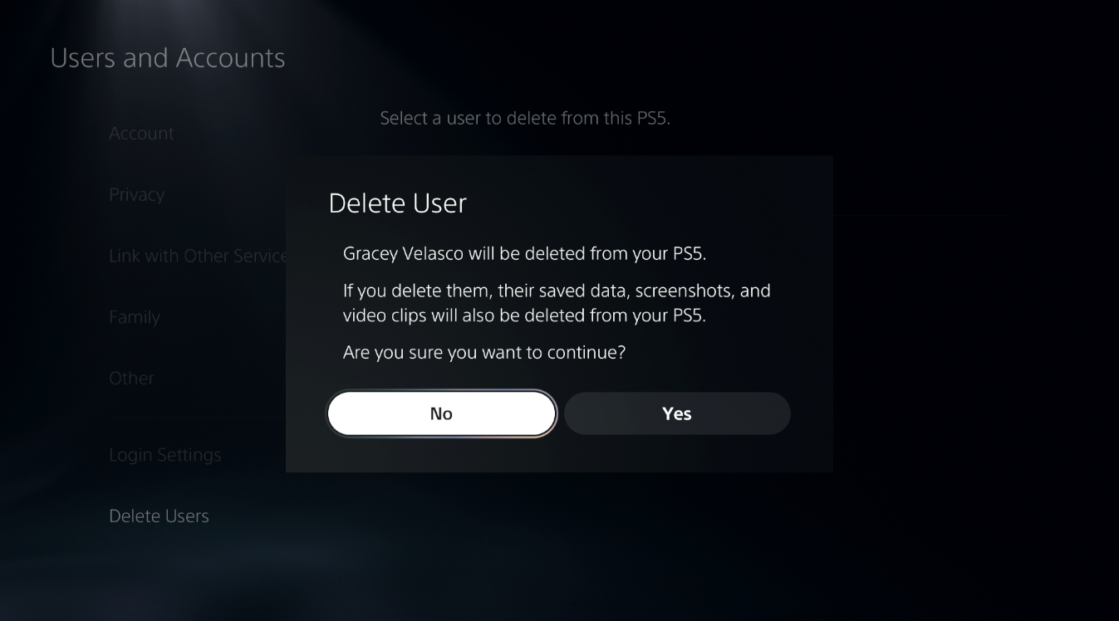This screenshot has height=621, width=1119.
Task: Click the saved data warning message
Action: [x=557, y=302]
